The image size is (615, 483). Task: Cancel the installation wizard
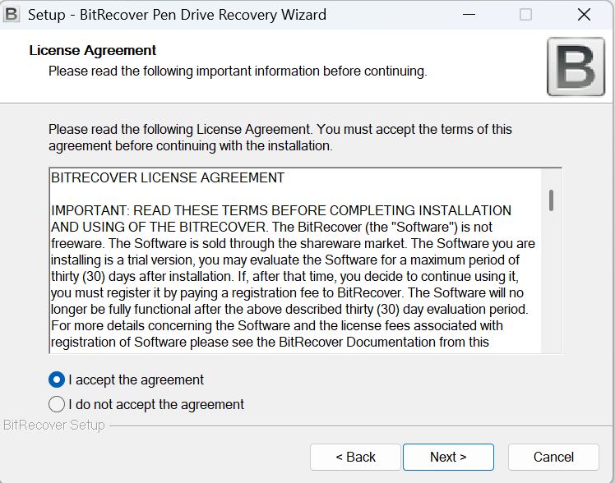(x=553, y=457)
